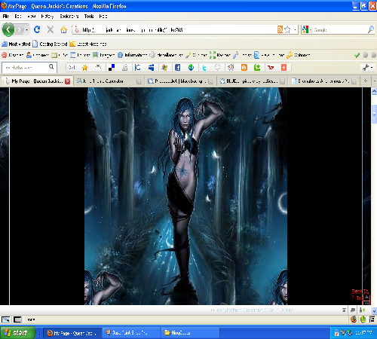Click the red Back To Top link
The height and width of the screenshot is (339, 377).
(x=360, y=295)
